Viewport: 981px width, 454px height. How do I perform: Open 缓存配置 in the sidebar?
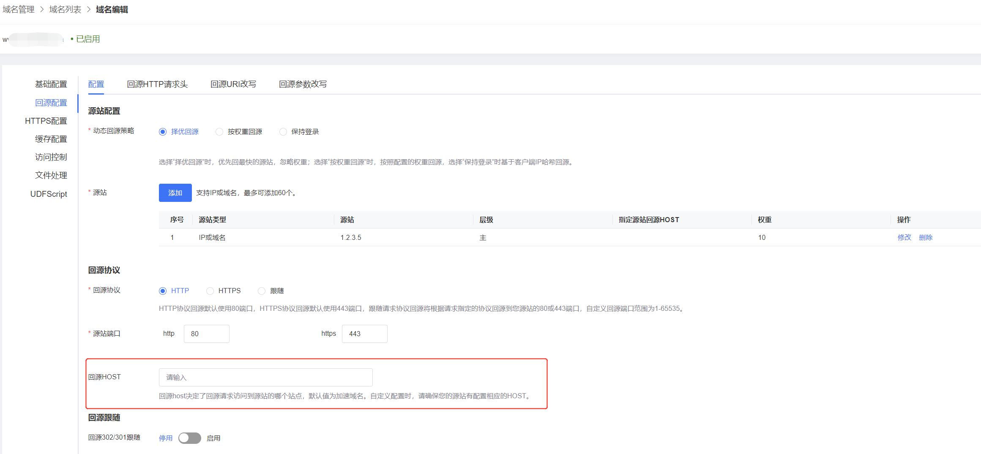[51, 139]
